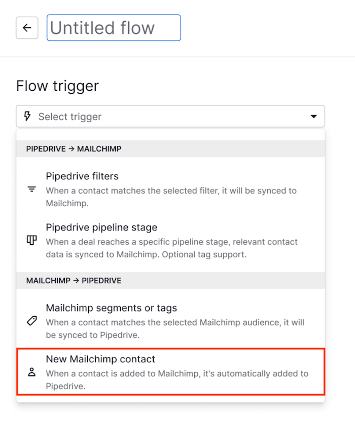Click the tag icon for Mailchimp segments
This screenshot has width=355, height=423.
coord(32,321)
